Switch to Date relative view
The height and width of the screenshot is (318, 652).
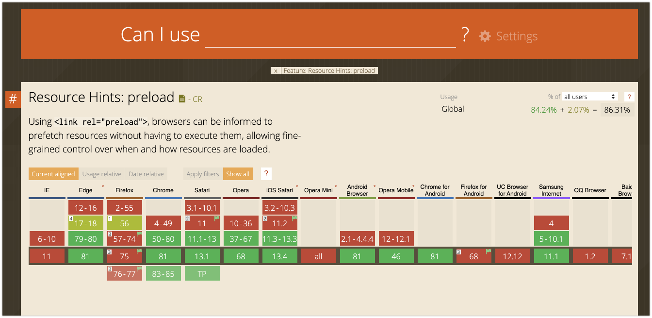pyautogui.click(x=146, y=174)
